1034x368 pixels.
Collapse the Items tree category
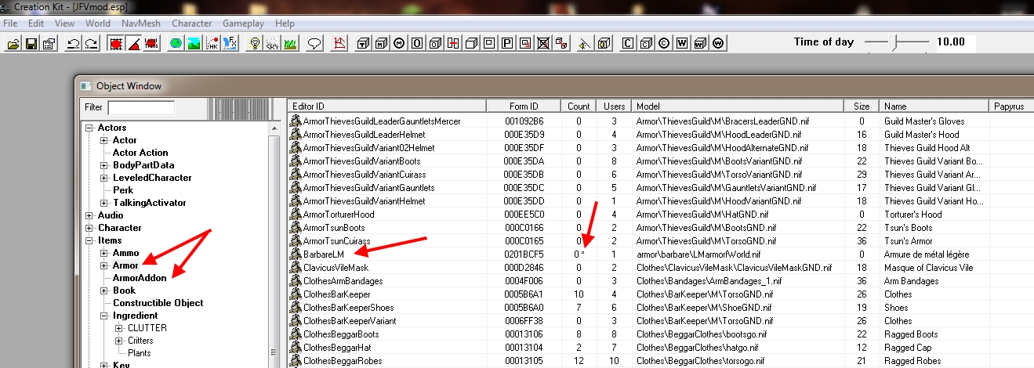[x=89, y=240]
